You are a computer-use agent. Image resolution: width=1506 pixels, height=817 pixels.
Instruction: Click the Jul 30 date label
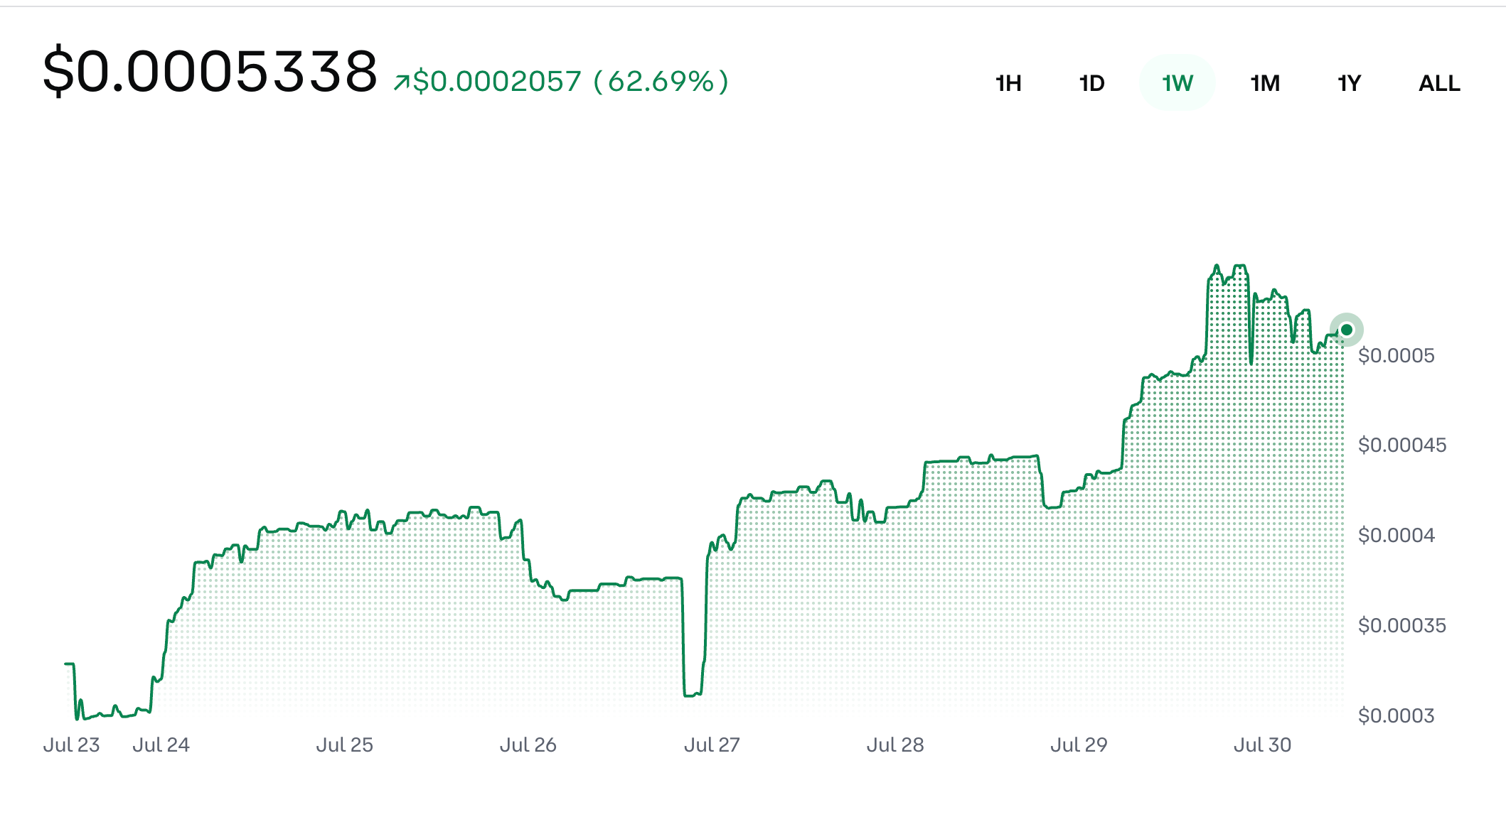coord(1262,745)
